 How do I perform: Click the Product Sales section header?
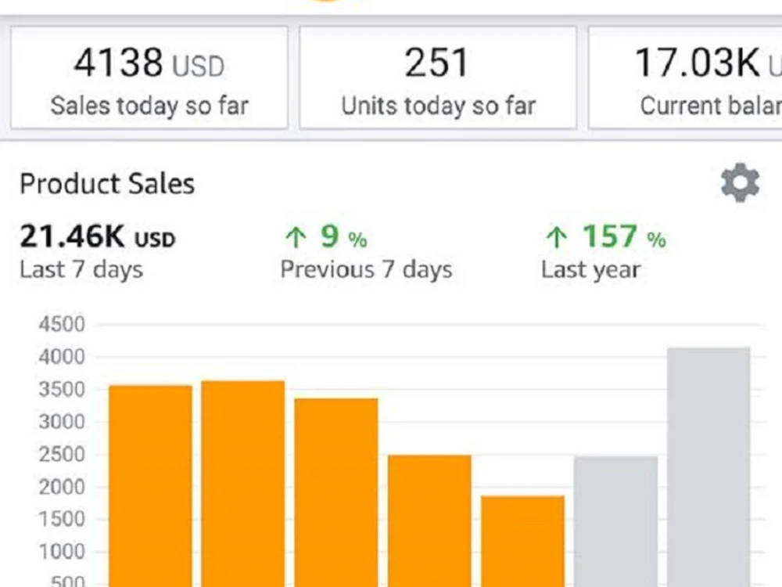click(107, 183)
